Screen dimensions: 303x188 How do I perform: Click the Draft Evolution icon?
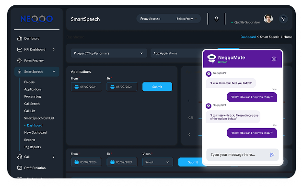(20, 168)
